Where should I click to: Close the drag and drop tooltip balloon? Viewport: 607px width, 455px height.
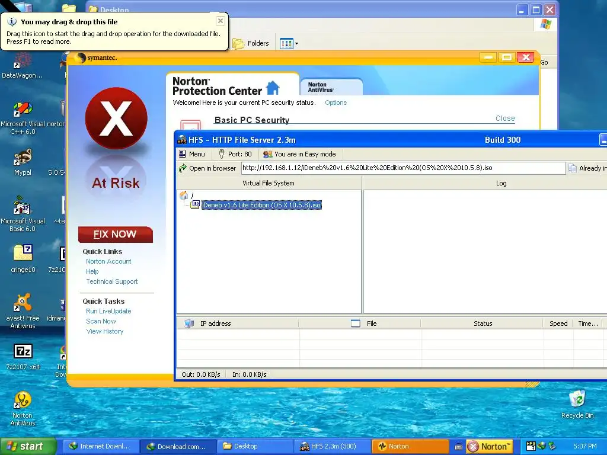point(221,21)
